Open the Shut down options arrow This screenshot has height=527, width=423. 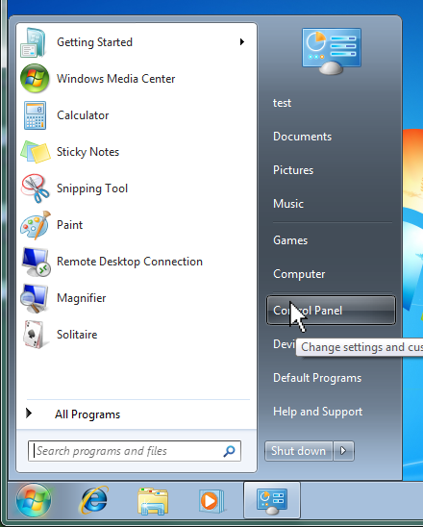coord(343,451)
